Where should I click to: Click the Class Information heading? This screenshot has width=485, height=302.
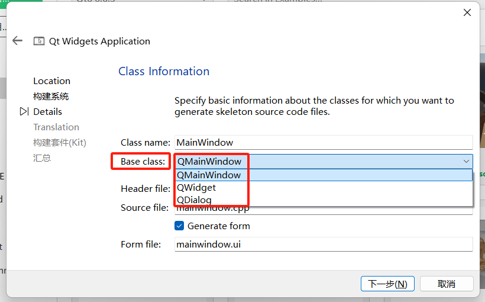click(x=164, y=71)
